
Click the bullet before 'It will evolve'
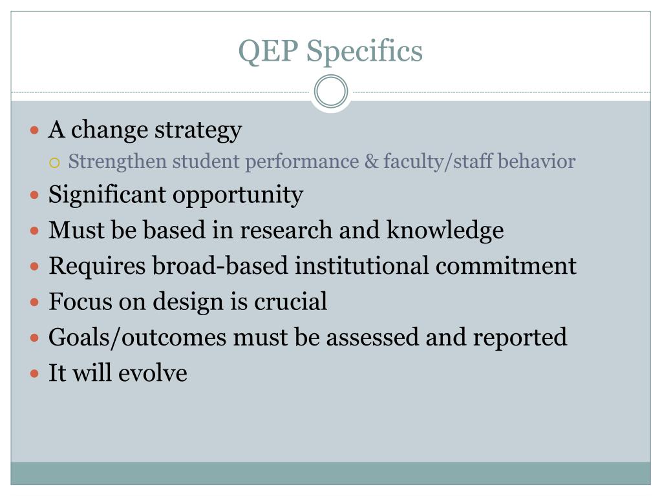coord(35,373)
